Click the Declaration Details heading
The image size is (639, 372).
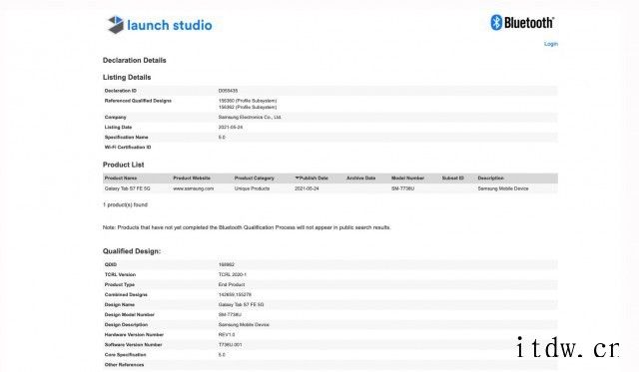click(134, 60)
